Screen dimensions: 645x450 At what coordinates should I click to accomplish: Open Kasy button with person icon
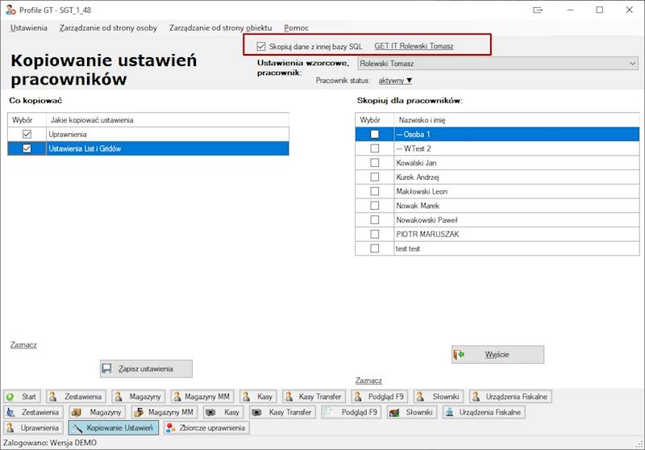(x=258, y=397)
